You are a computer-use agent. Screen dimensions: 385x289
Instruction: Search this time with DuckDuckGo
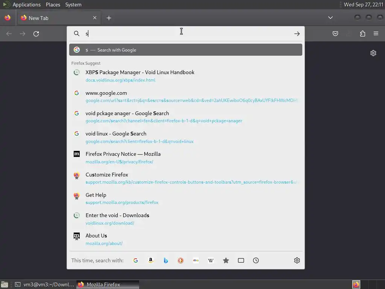[181, 260]
